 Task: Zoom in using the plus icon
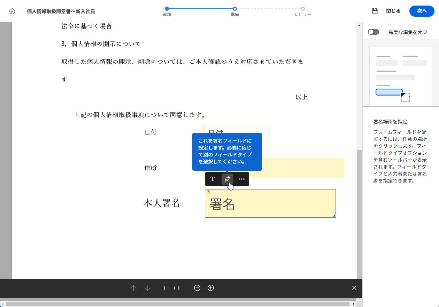coord(210,288)
